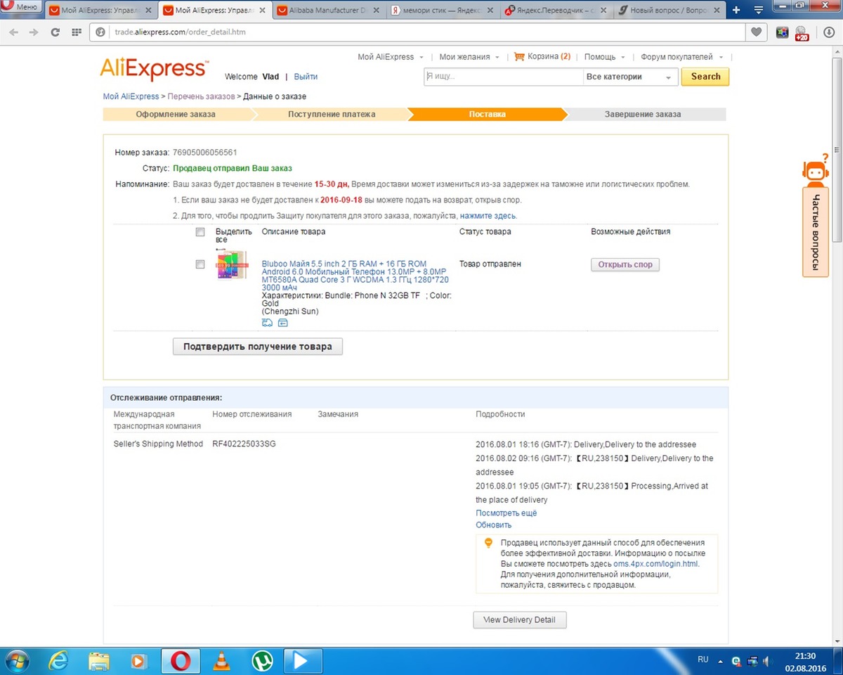
Task: Open a new browser tab with plus
Action: 736,10
